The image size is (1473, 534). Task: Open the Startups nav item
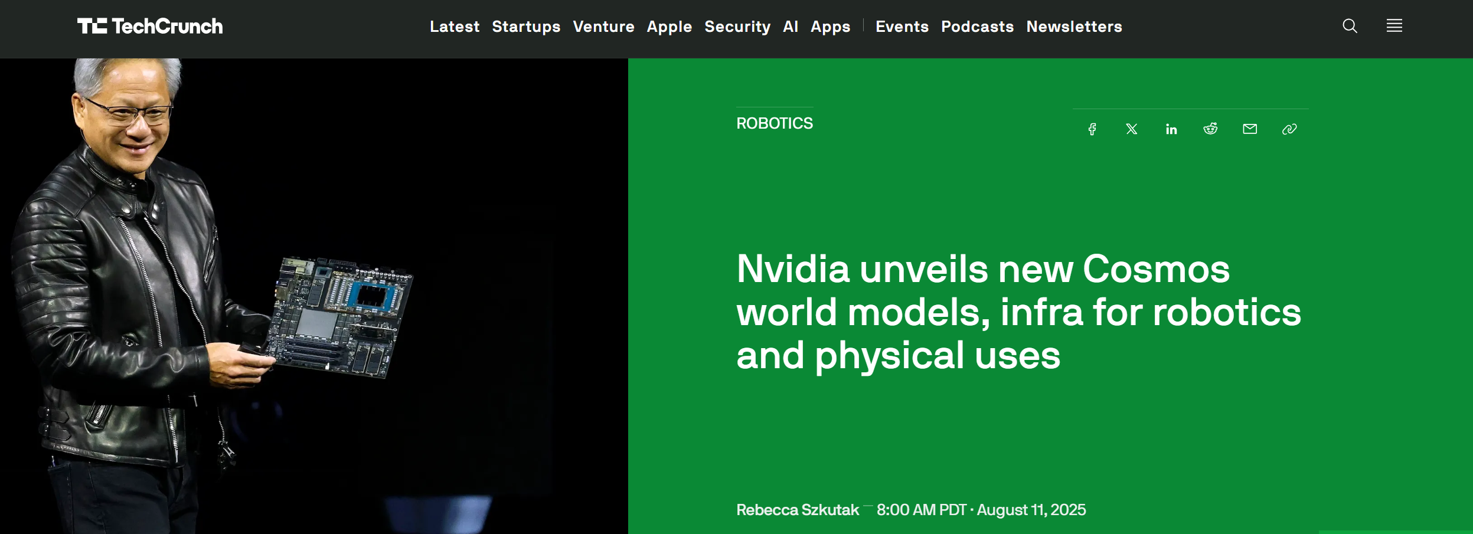point(526,27)
